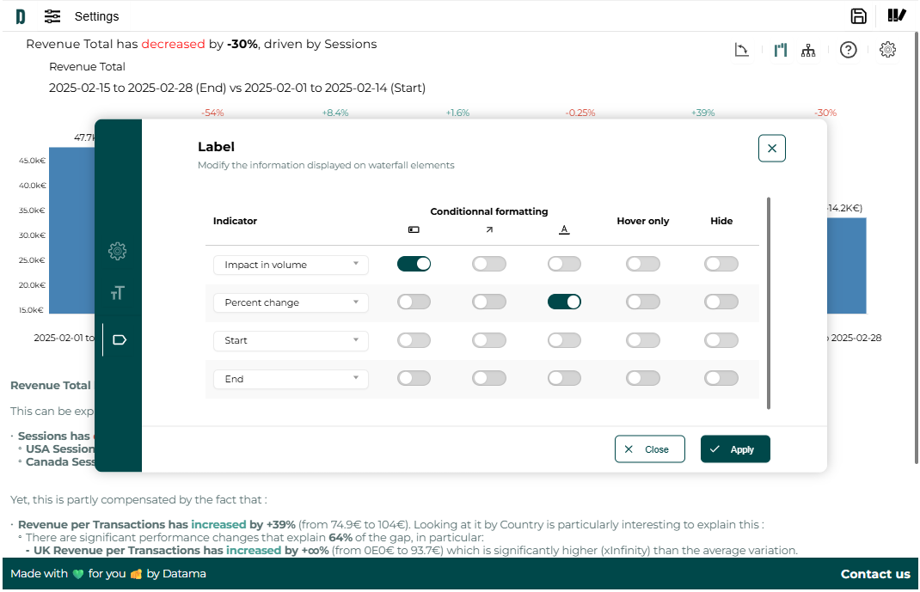Open the Percent change indicator dropdown
Viewport: 920px width, 592px height.
point(291,302)
